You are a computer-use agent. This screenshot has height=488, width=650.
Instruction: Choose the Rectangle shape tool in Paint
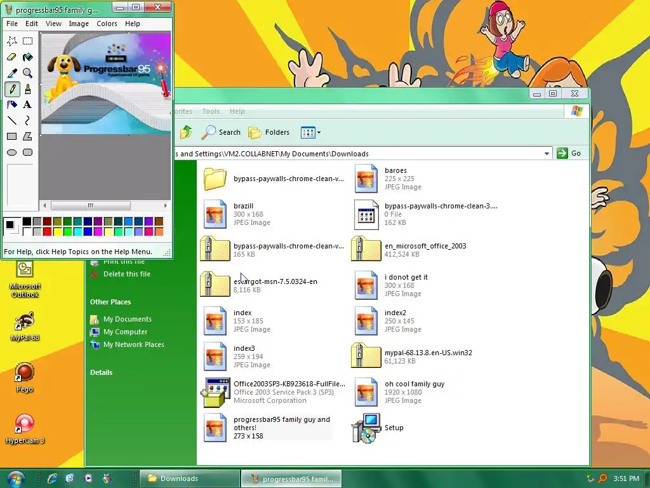pos(12,136)
